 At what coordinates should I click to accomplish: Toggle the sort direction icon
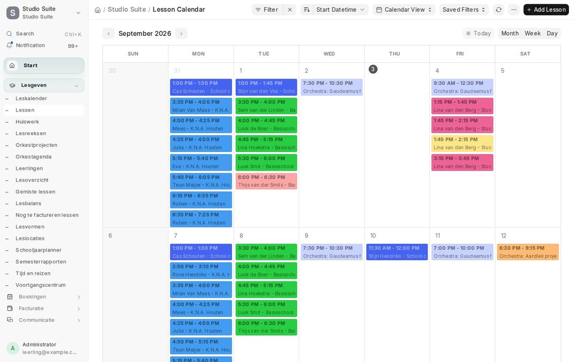[x=306, y=10]
